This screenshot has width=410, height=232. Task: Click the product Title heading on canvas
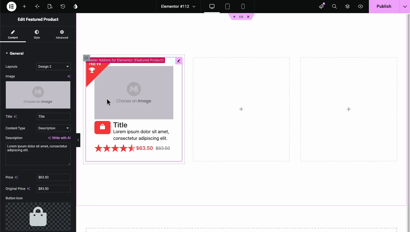point(120,125)
